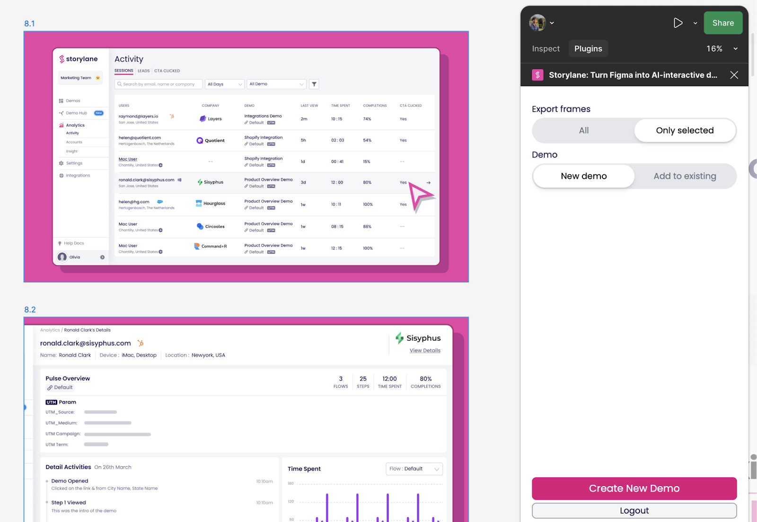Click the storylane logo in frame 8.1
Screen dimensions: 757x522
tap(79, 59)
